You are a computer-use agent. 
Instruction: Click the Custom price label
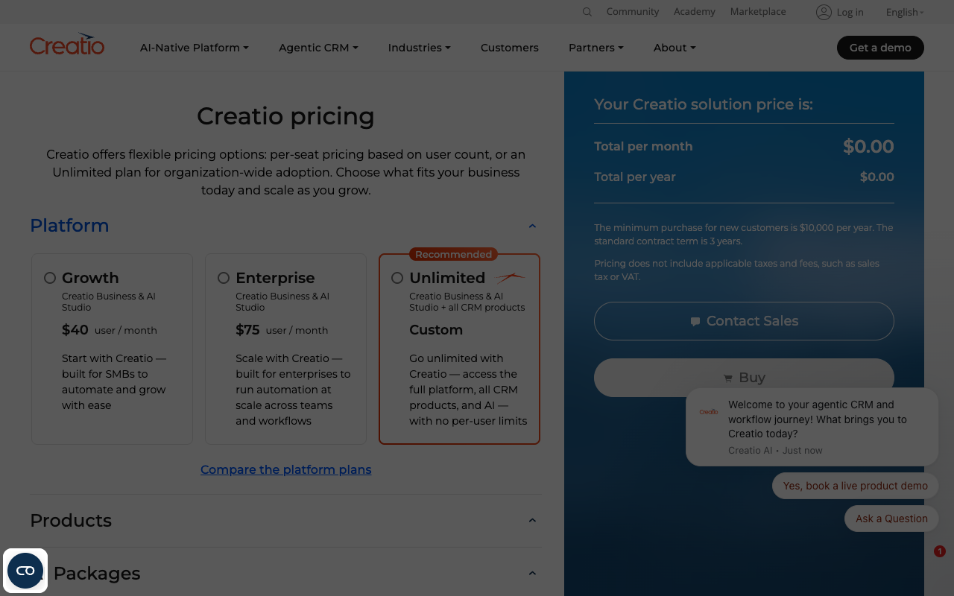point(436,330)
